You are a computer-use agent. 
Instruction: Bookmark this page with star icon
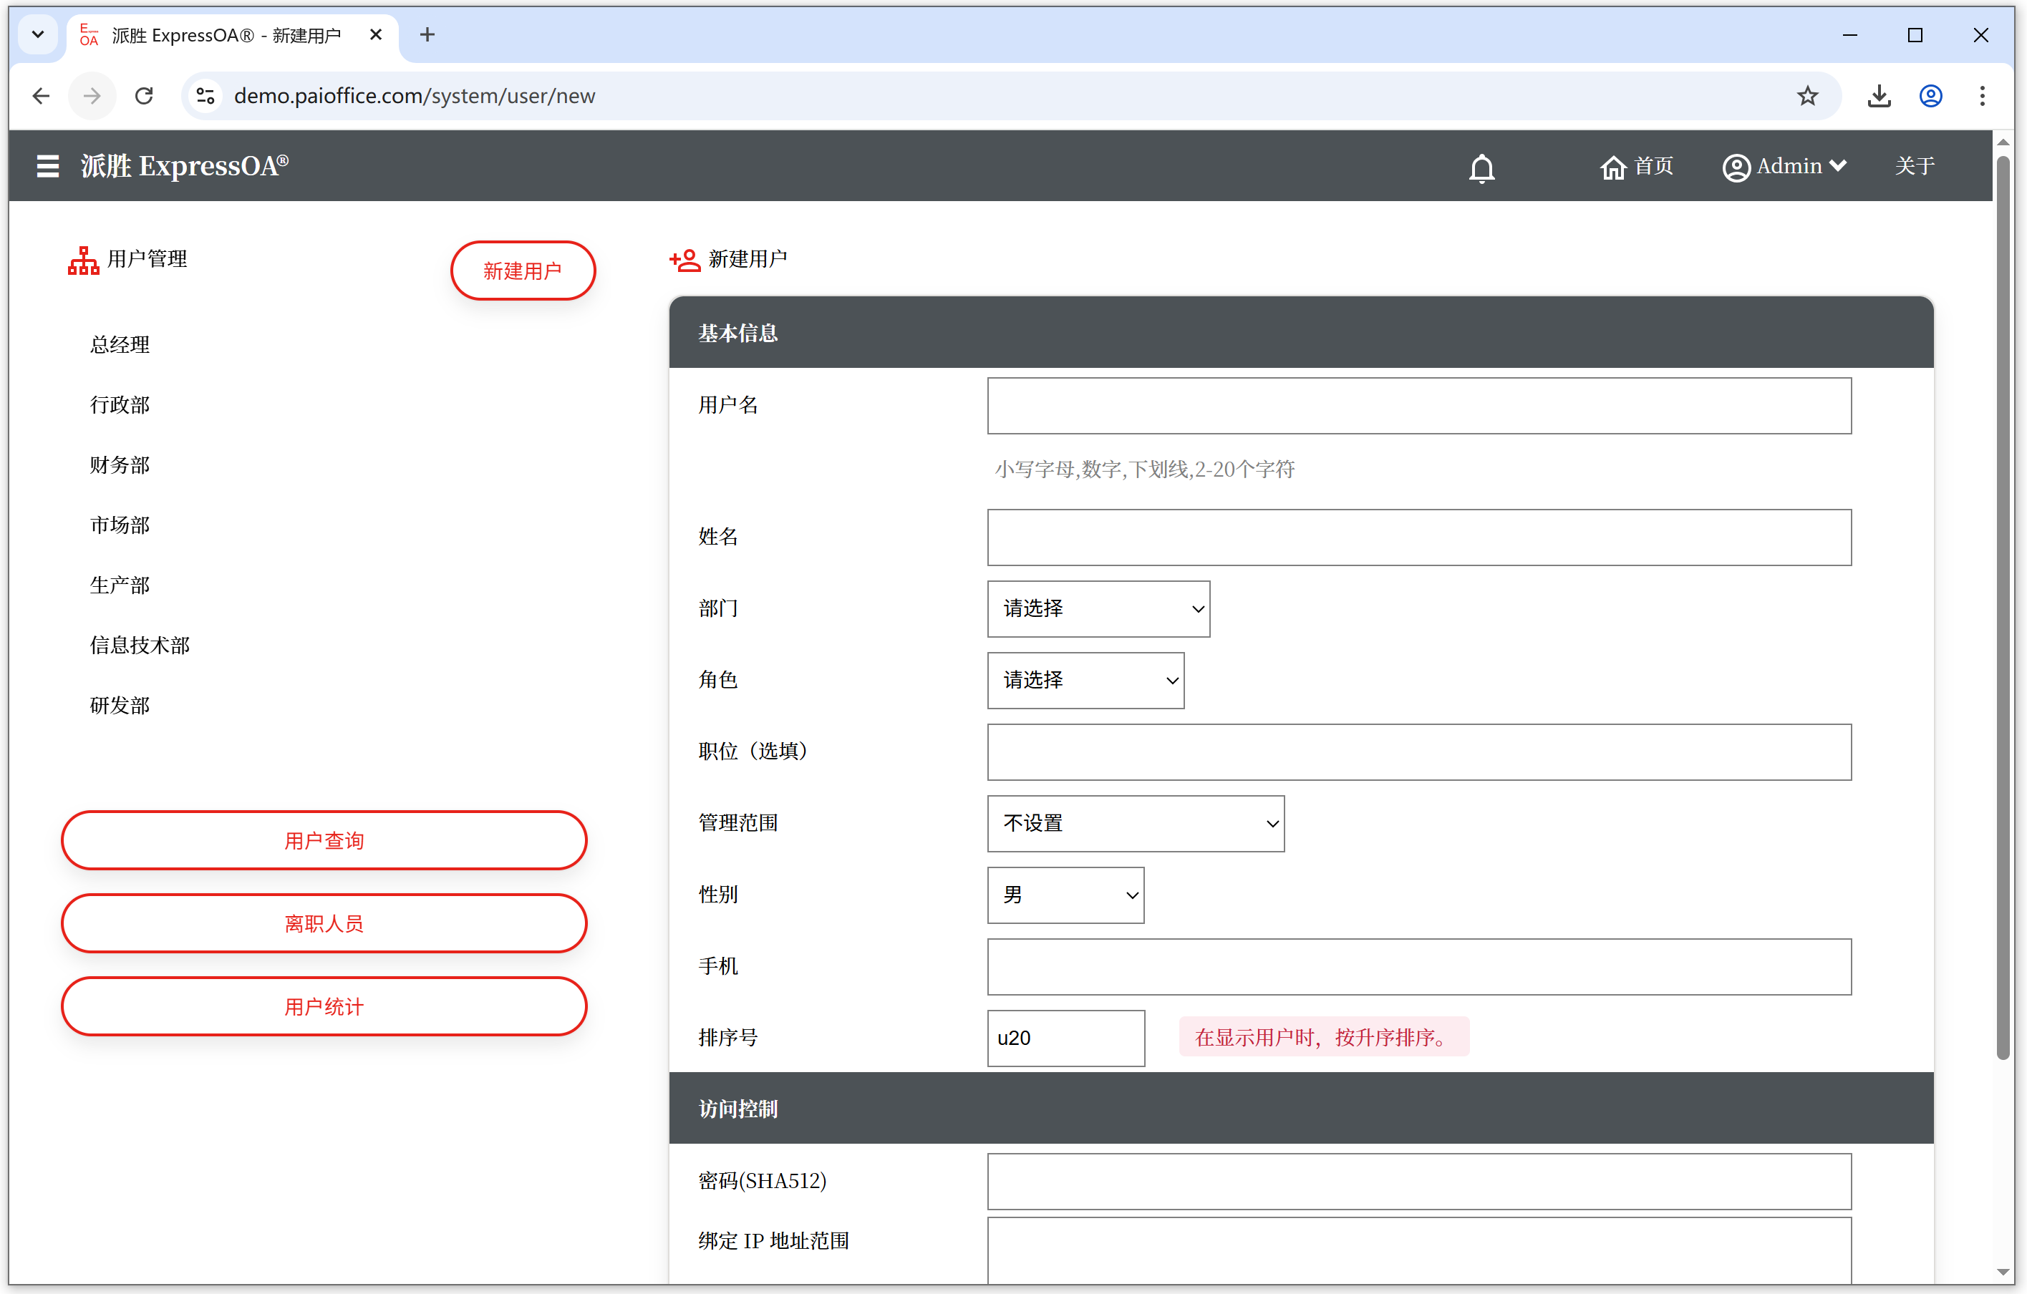1806,96
